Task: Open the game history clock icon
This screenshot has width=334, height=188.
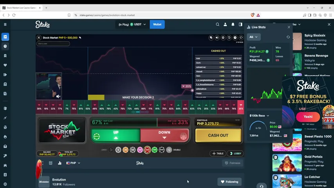Action: pyautogui.click(x=229, y=38)
